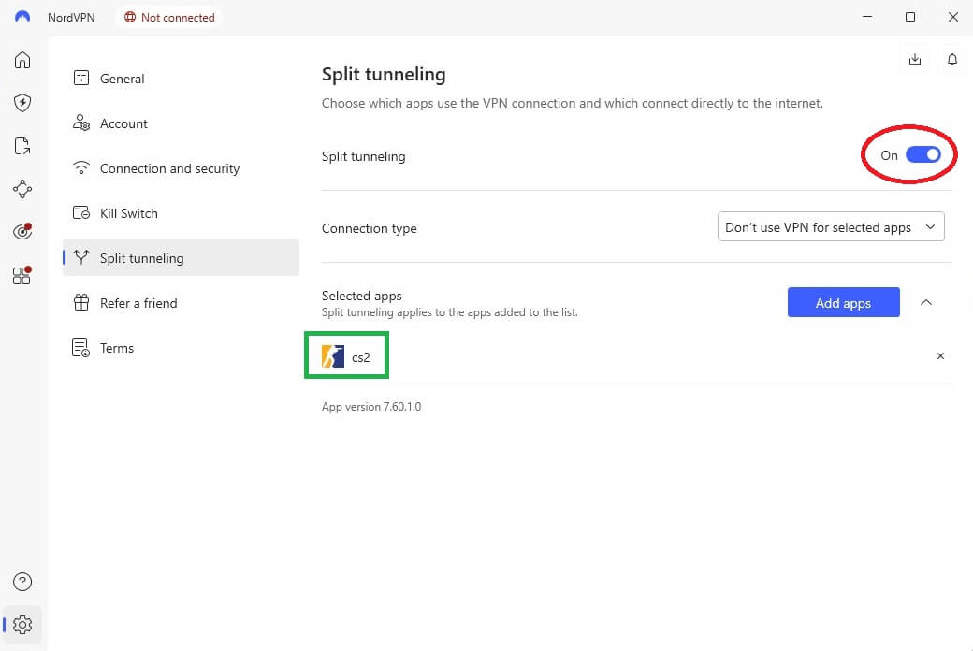Open Meshnet from the left sidebar
This screenshot has height=651, width=973.
click(x=22, y=189)
